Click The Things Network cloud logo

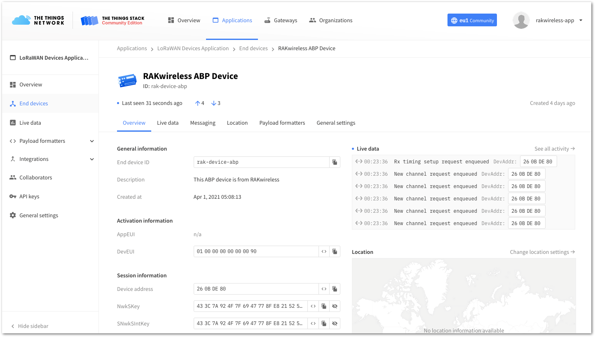pos(38,20)
